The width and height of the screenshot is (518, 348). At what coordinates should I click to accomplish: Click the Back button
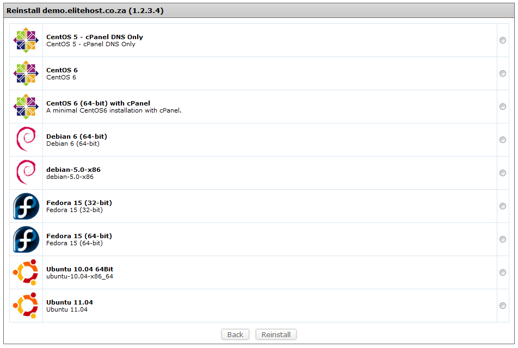click(x=235, y=334)
